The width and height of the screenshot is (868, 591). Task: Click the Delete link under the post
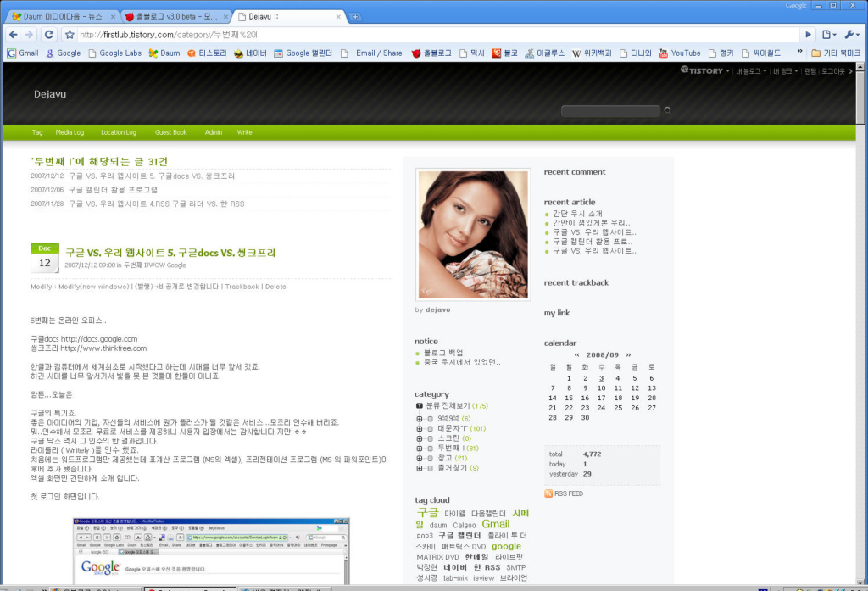coord(275,287)
